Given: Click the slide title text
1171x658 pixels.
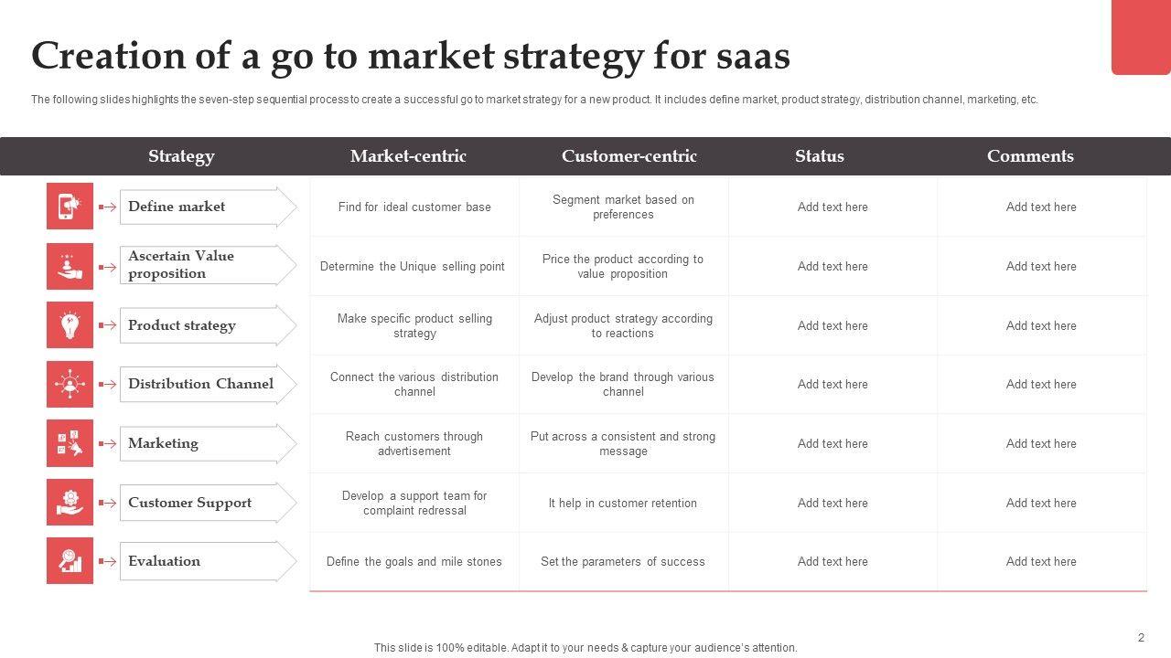Looking at the screenshot, I should [411, 57].
